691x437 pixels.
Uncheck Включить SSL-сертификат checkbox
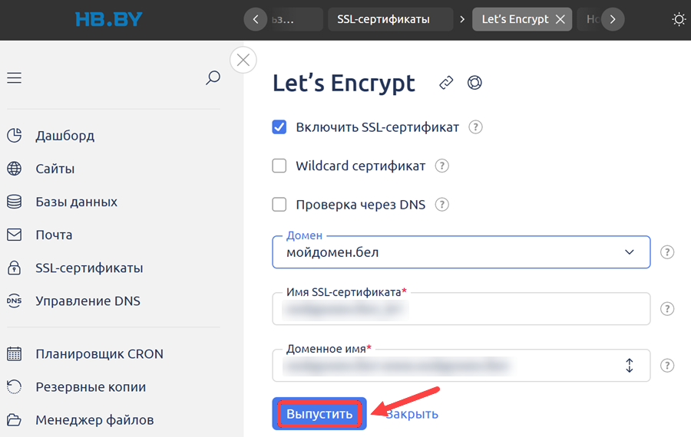[279, 127]
